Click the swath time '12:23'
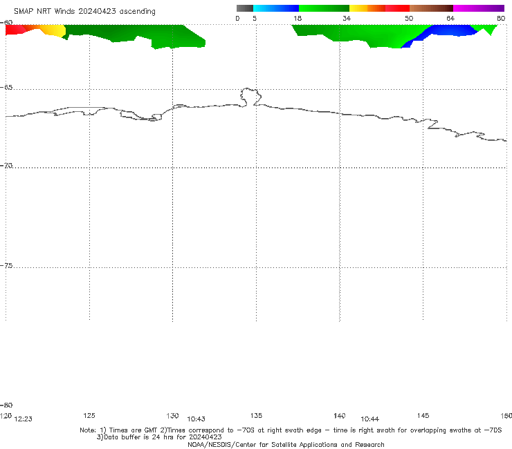Image resolution: width=512 pixels, height=449 pixels. click(x=24, y=419)
